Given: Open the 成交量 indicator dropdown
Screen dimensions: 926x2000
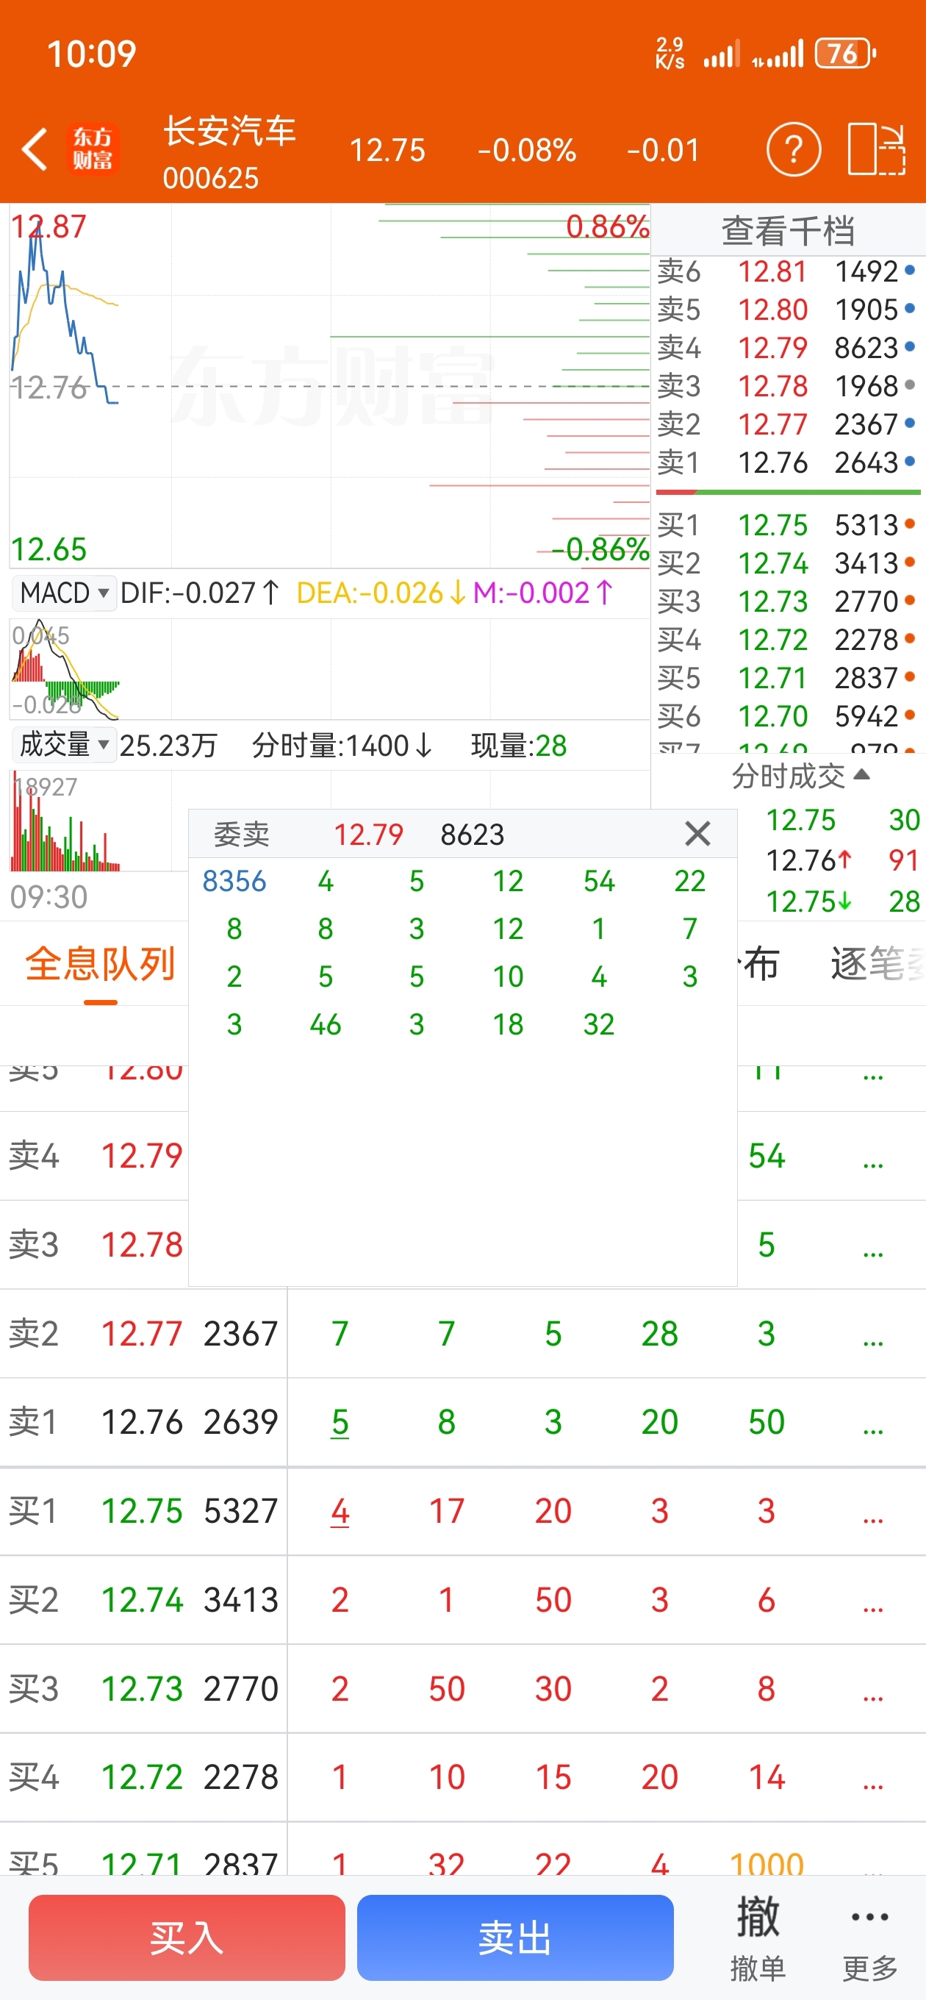Looking at the screenshot, I should (x=64, y=746).
